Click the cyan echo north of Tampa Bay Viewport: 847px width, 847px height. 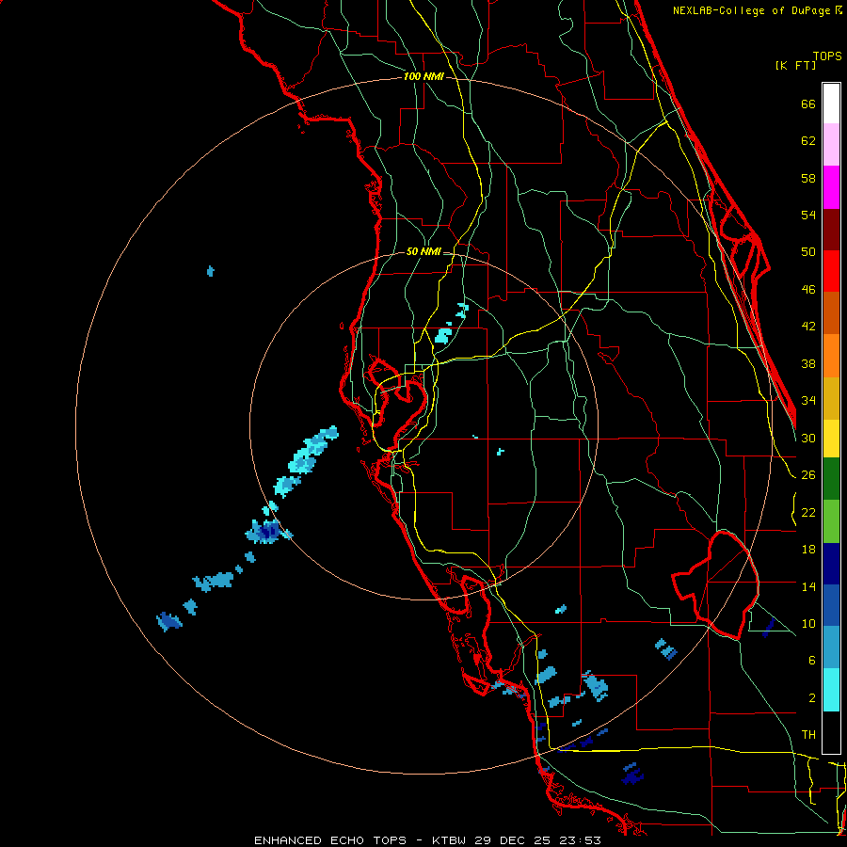(x=443, y=335)
